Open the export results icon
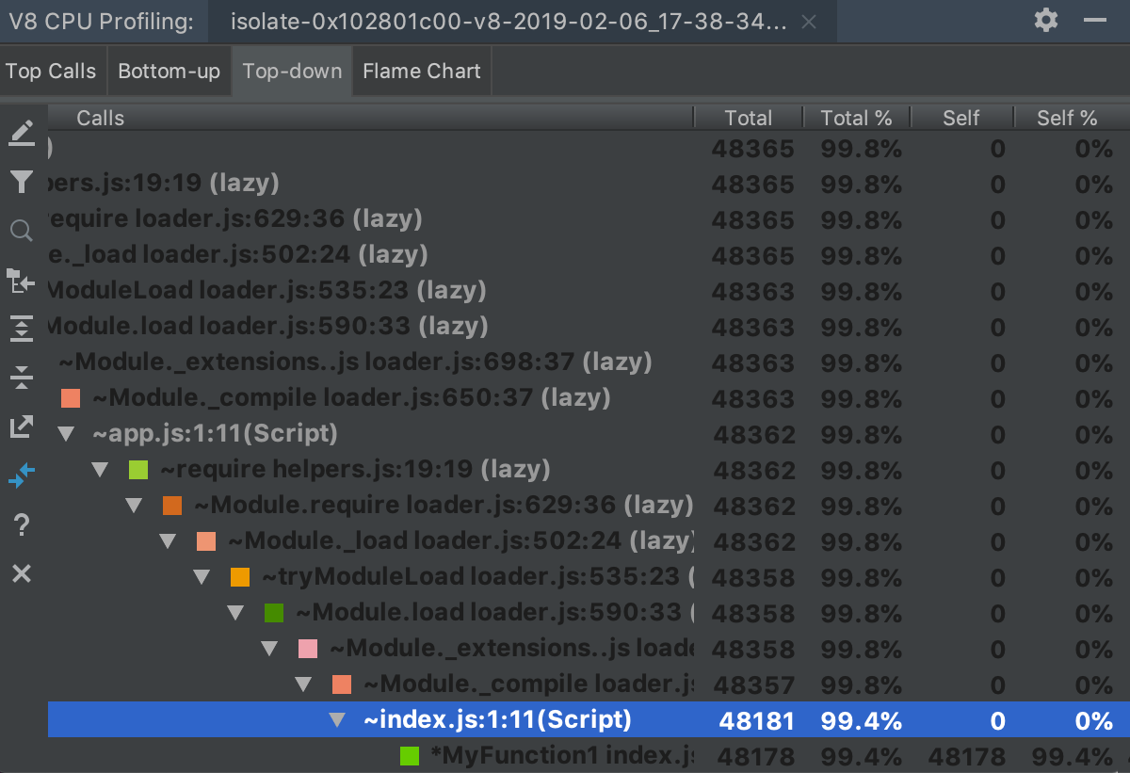This screenshot has height=773, width=1130. point(22,427)
